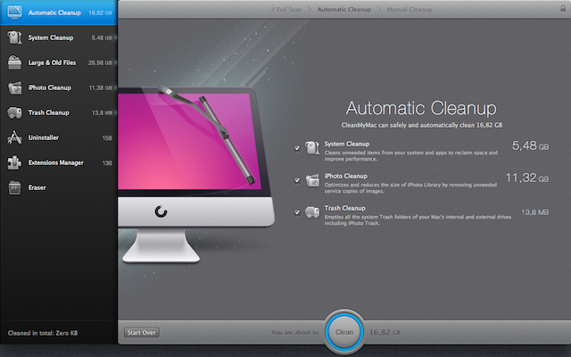This screenshot has height=357, width=571.
Task: Open Trash Cleanup label in the sidebar
Action: click(49, 112)
